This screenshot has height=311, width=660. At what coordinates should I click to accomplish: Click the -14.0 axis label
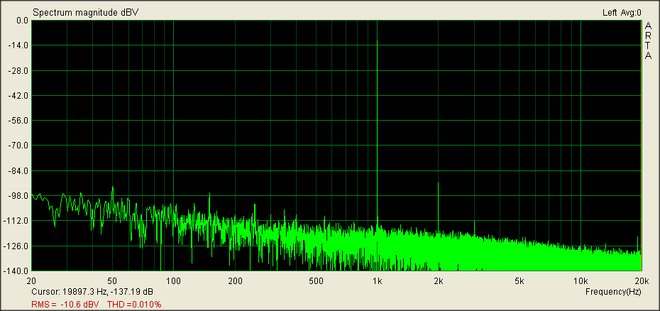pos(18,45)
